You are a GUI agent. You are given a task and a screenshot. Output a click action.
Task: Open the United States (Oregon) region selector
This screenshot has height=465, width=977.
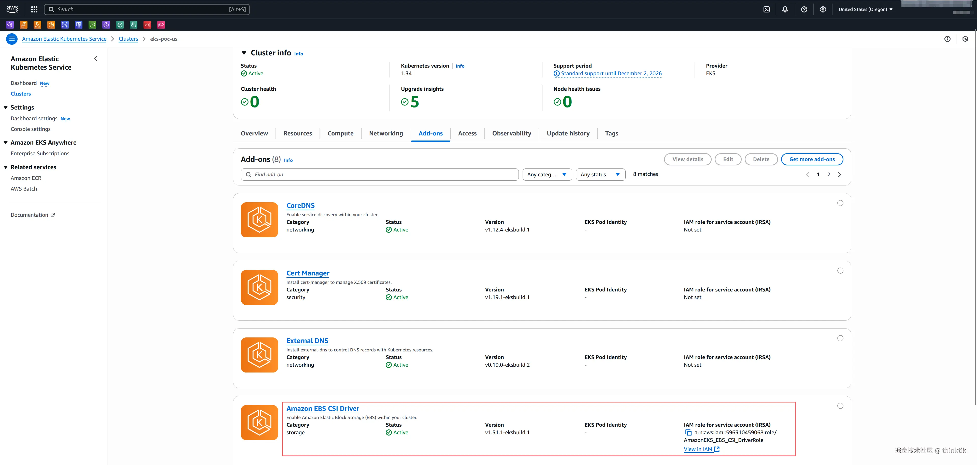point(865,9)
